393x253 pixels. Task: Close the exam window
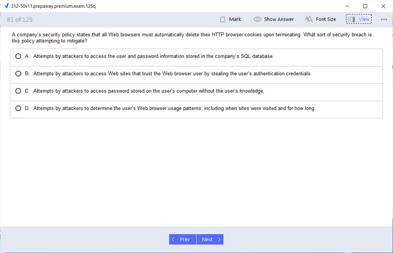tap(383, 6)
